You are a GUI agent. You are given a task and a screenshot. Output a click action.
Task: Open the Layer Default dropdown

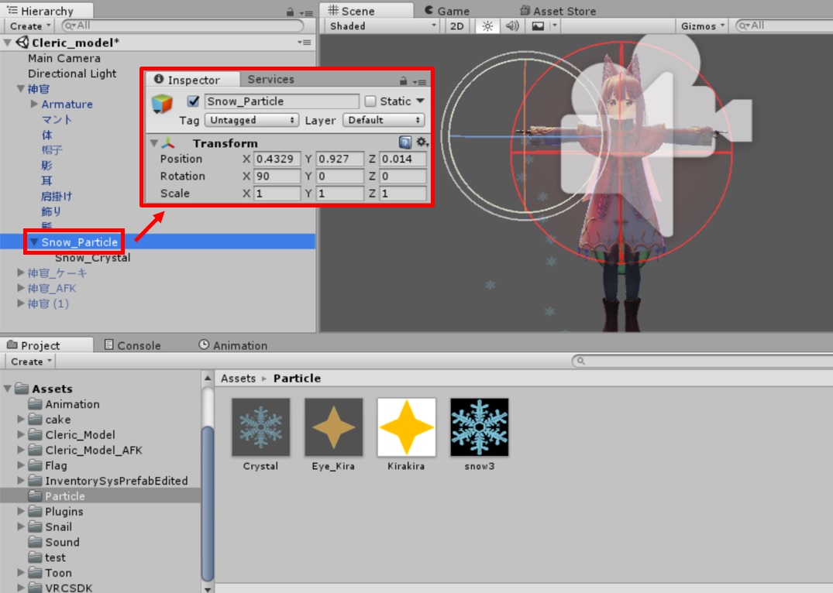click(384, 120)
